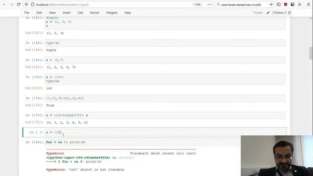
Task: Click the #tuple code cell In [161]
Action: (x=165, y=23)
